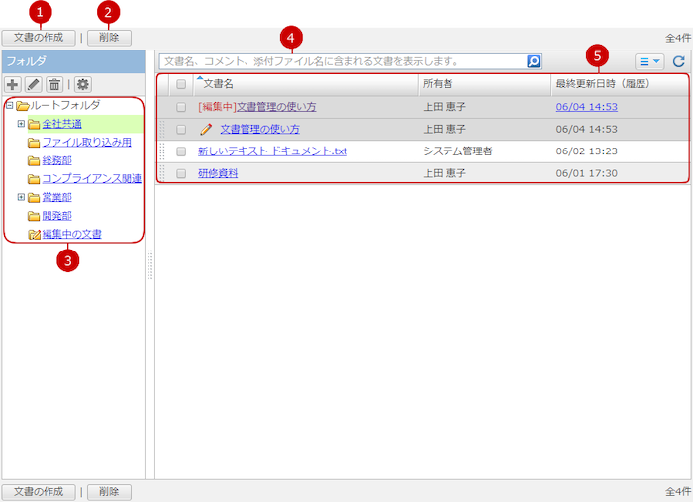The width and height of the screenshot is (693, 502).
Task: Open the list display options dropdown
Action: tap(648, 61)
